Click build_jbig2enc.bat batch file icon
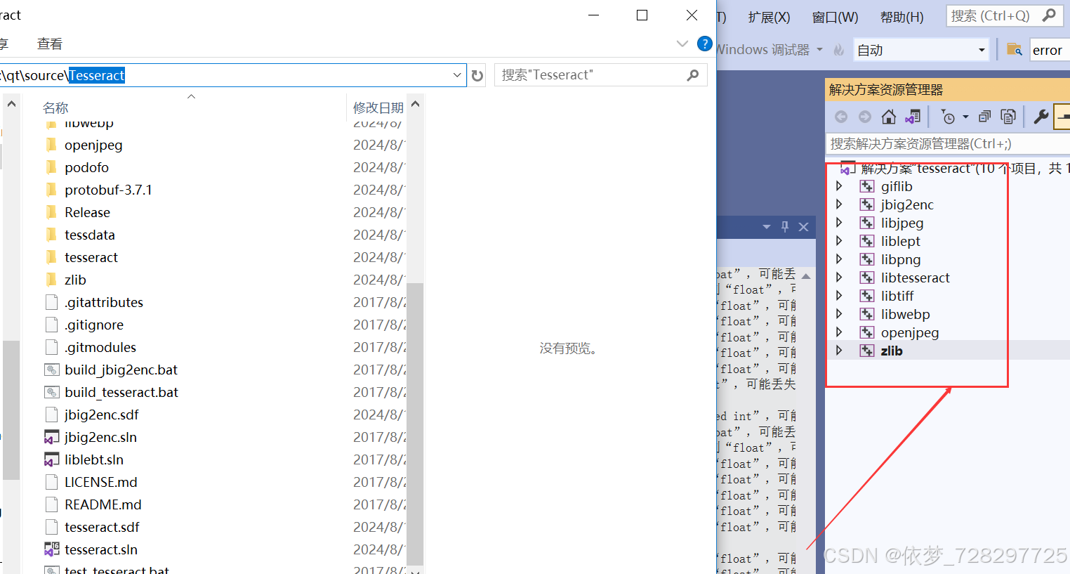Image resolution: width=1070 pixels, height=574 pixels. (x=51, y=370)
